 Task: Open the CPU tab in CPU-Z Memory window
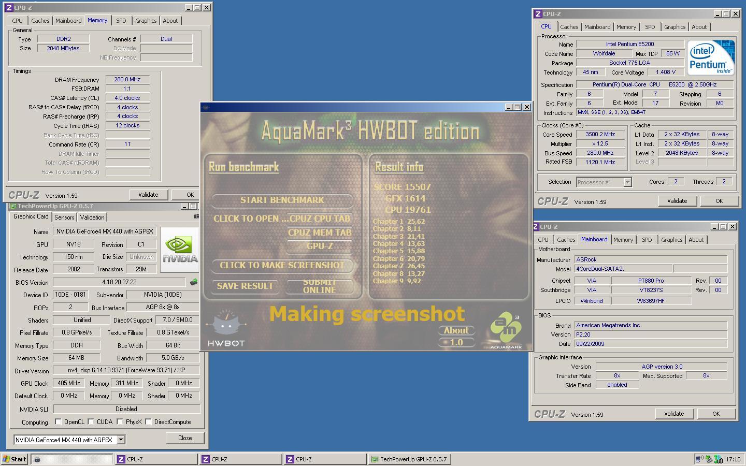click(x=17, y=21)
